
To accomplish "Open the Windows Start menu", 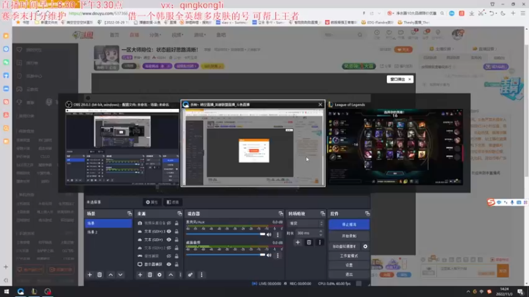I will point(7,292).
